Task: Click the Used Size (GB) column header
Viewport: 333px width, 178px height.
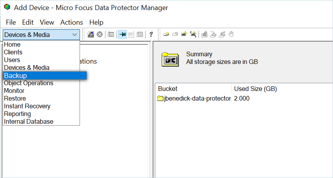Action: (x=255, y=89)
